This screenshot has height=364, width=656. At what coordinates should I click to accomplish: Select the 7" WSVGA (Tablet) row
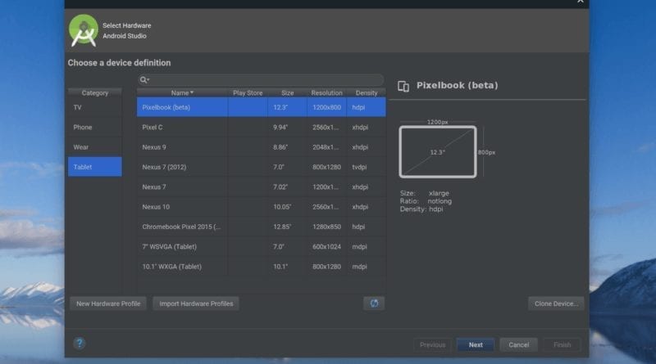(x=261, y=247)
